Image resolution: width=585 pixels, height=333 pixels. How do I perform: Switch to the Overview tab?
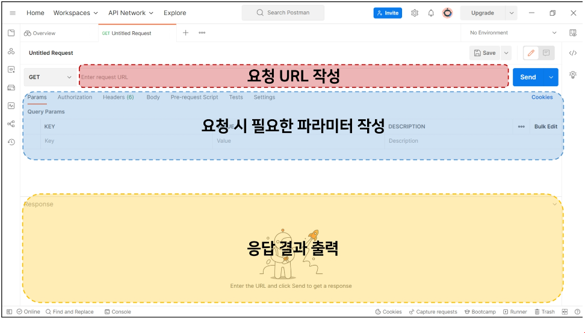(x=40, y=33)
